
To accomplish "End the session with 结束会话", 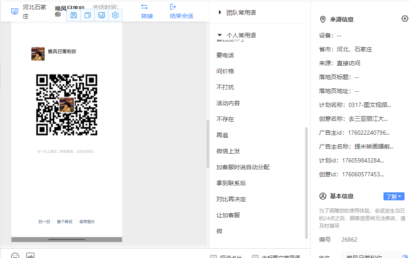I will pos(181,11).
